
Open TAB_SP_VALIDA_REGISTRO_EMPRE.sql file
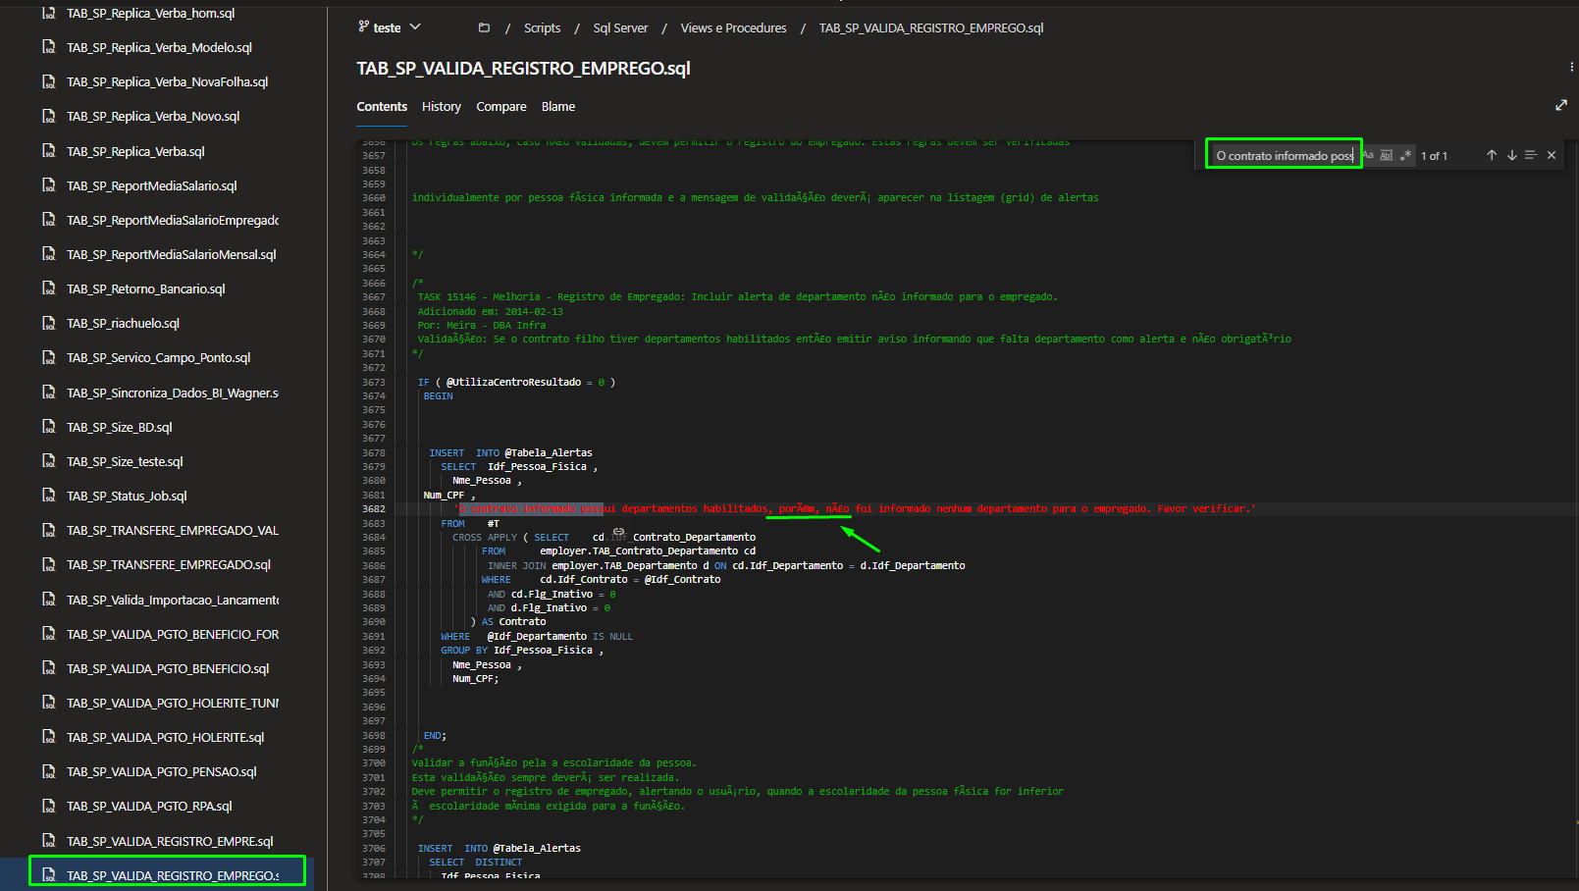click(170, 841)
